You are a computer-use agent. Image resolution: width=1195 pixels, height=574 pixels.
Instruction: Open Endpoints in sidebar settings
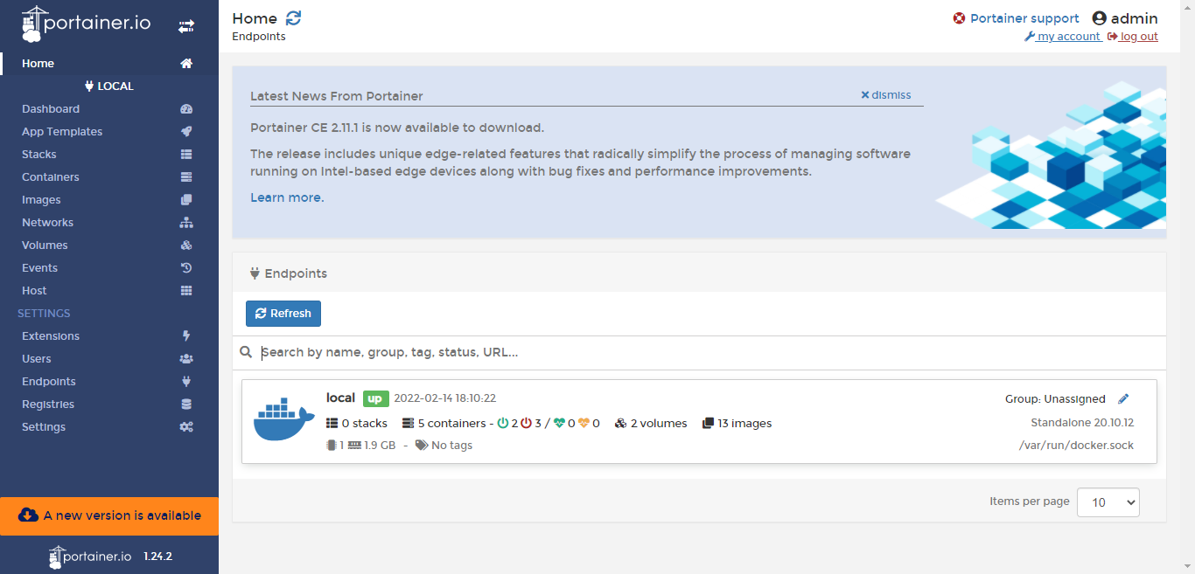click(x=109, y=382)
